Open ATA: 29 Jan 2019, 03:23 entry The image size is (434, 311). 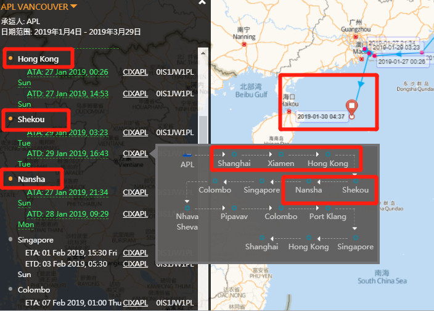pos(68,133)
